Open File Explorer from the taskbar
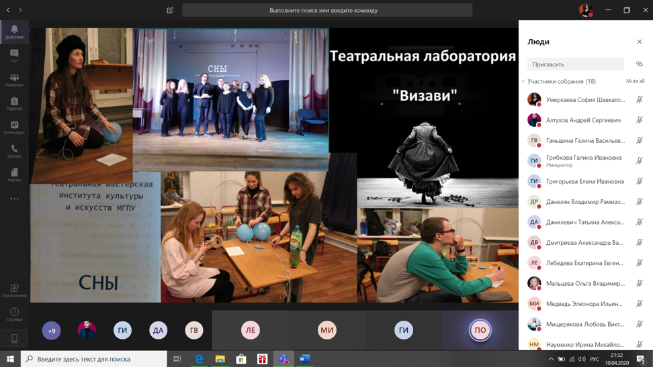The width and height of the screenshot is (653, 367). pos(220,359)
